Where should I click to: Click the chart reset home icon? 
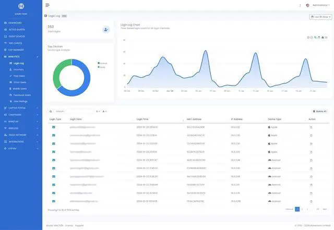(323, 37)
